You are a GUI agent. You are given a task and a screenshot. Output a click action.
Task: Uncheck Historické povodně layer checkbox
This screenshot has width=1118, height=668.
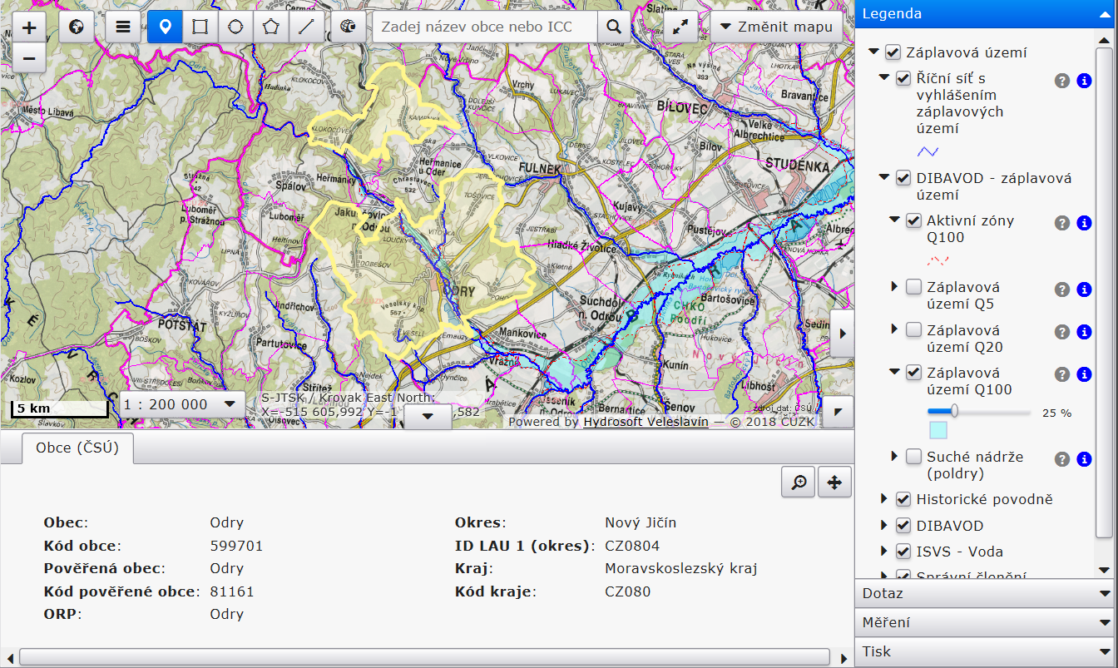click(903, 500)
